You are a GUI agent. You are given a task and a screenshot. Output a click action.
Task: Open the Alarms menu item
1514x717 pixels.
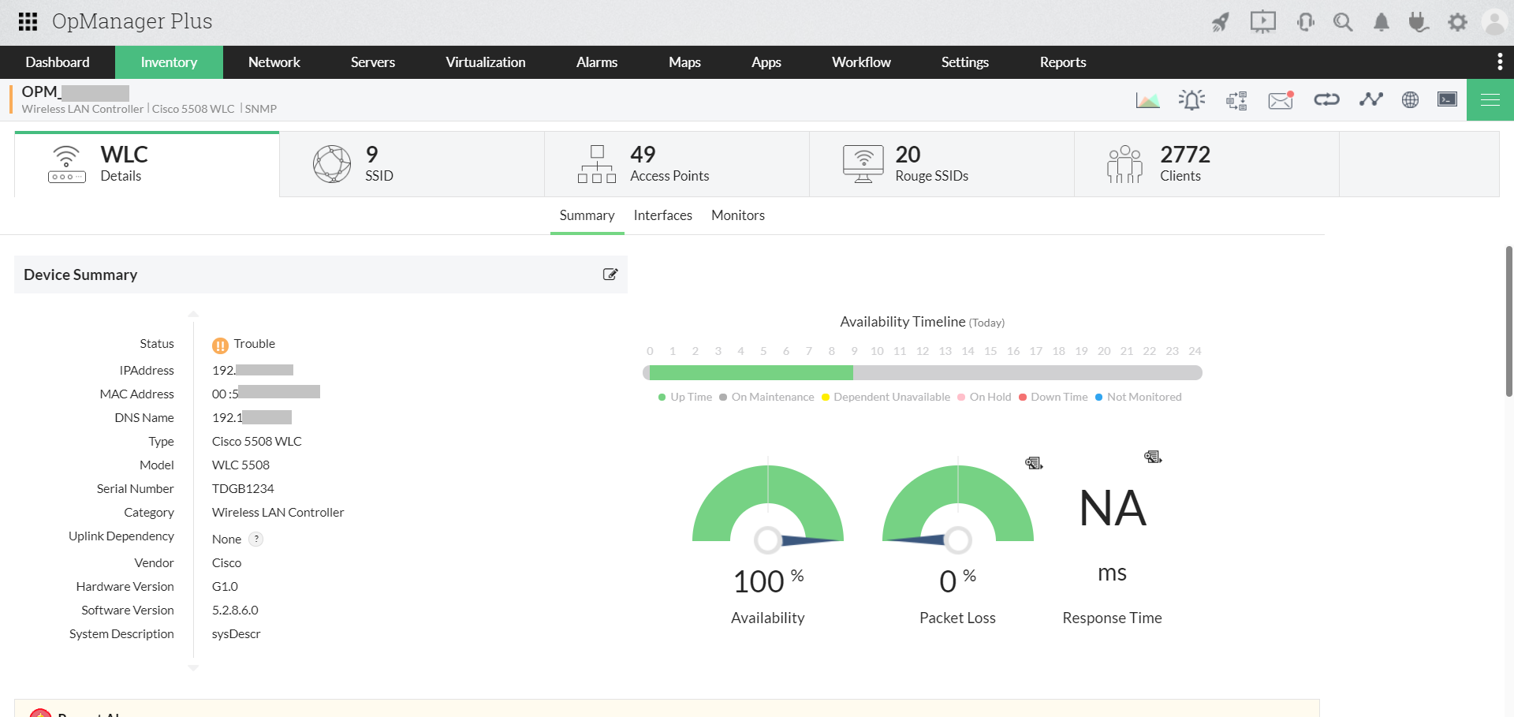coord(597,62)
